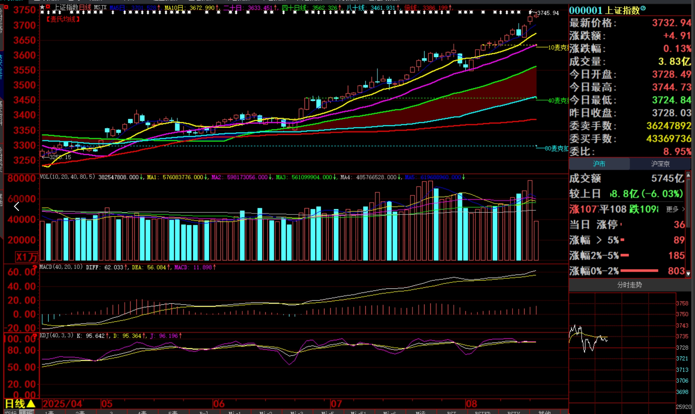Image resolution: width=695 pixels, height=414 pixels.
Task: Click the 2025/04 timeline marker
Action: pos(63,404)
